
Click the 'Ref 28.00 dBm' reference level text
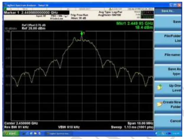[34, 29]
